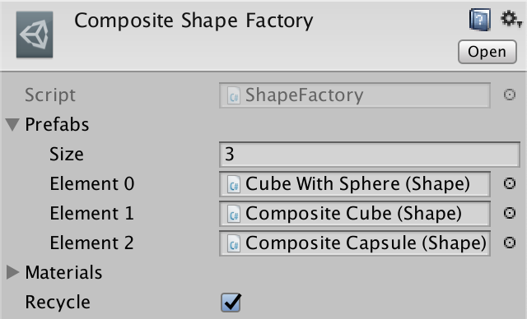This screenshot has height=319, width=527.
Task: Select Cube With Sphere (Shape) reference
Action: coord(355,184)
